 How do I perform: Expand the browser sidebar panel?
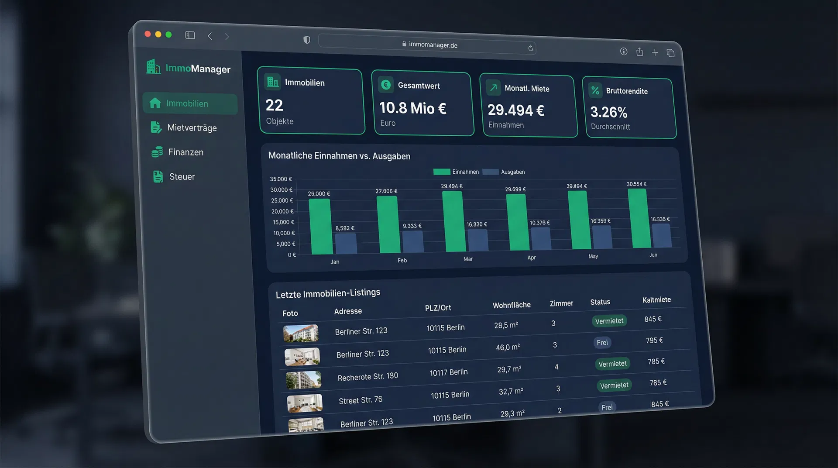[x=190, y=35]
